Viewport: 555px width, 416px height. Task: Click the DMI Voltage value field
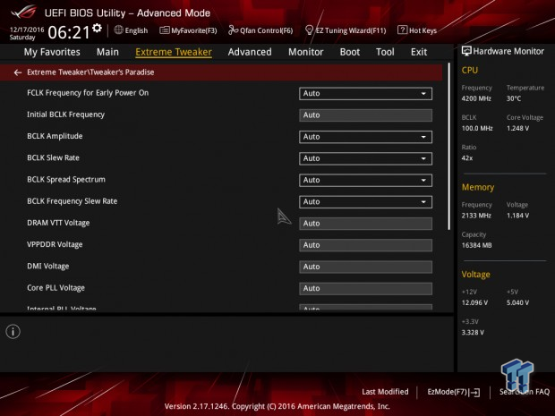coord(365,267)
